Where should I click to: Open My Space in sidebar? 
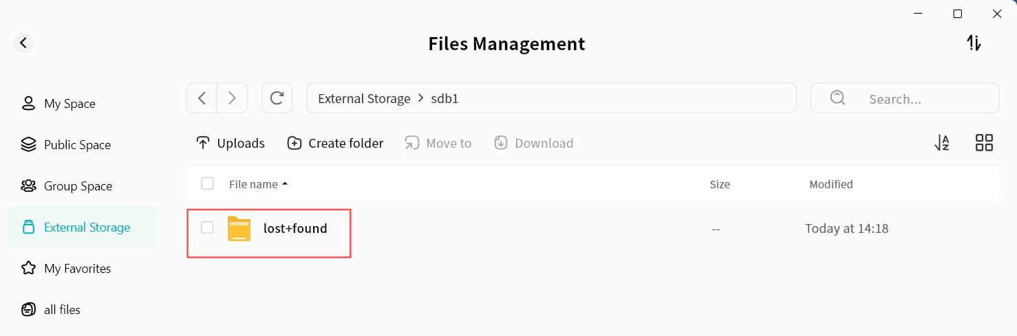69,104
